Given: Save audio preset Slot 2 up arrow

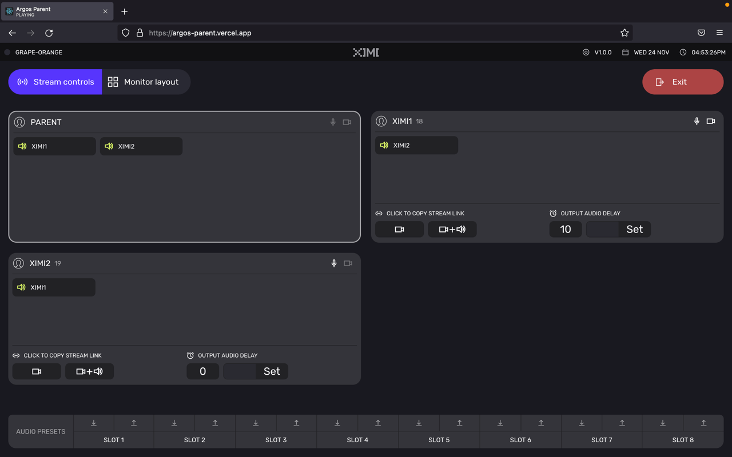Looking at the screenshot, I should 215,423.
